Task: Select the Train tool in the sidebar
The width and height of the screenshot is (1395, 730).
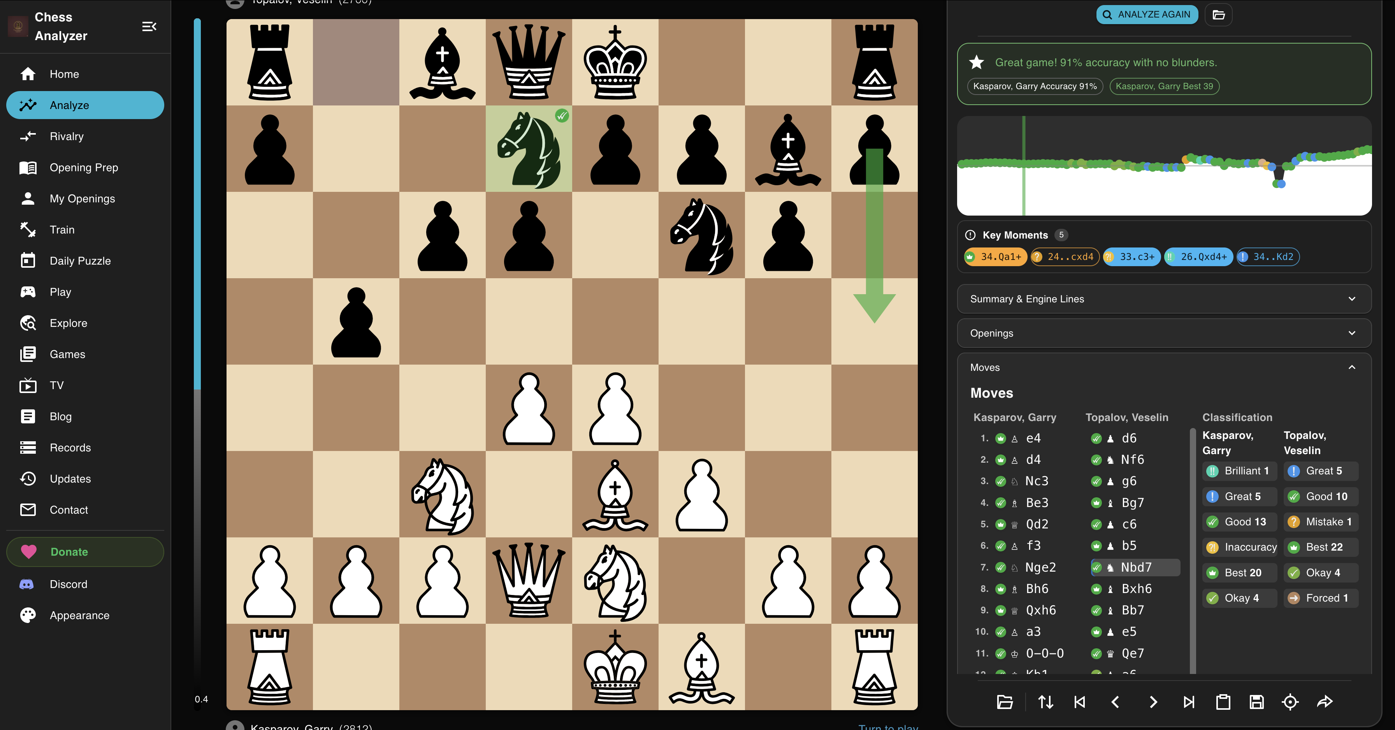Action: [62, 230]
